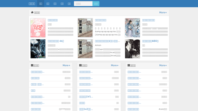Click the site brand name in navbar
This screenshot has height=111, width=198.
click(x=32, y=4)
